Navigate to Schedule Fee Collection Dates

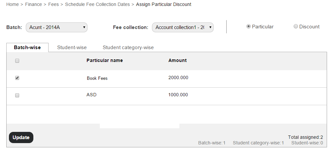[97, 5]
